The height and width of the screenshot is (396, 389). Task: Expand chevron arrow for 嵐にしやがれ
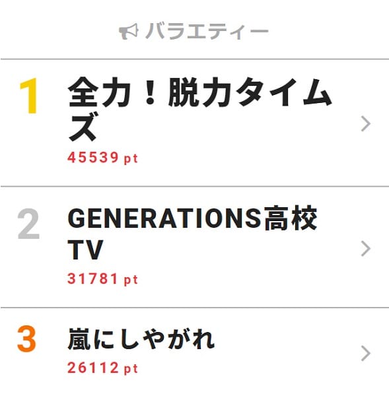pyautogui.click(x=365, y=353)
